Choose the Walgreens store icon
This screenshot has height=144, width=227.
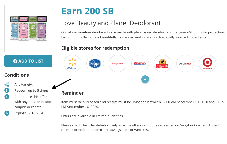(x=118, y=64)
